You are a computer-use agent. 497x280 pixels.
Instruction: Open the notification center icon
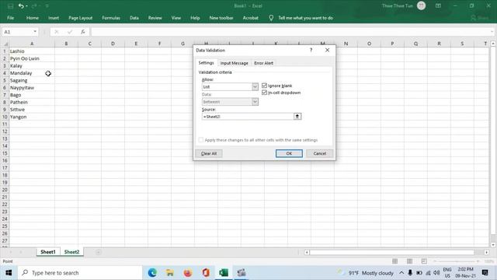point(485,273)
